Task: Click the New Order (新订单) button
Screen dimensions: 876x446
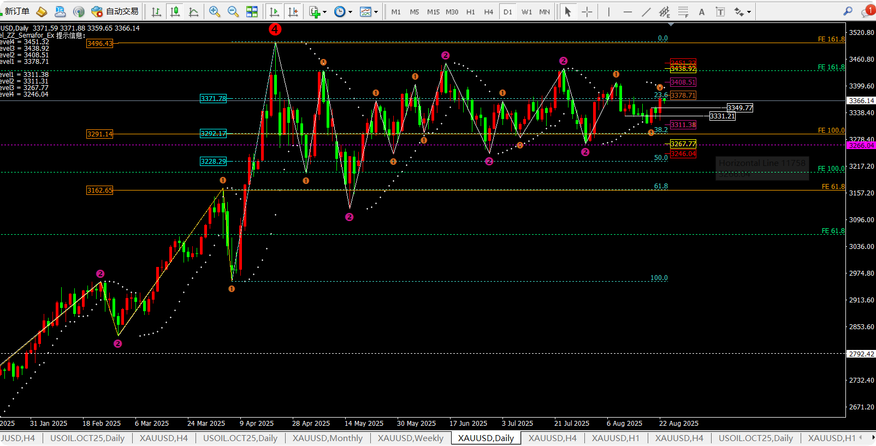Action: click(x=15, y=11)
